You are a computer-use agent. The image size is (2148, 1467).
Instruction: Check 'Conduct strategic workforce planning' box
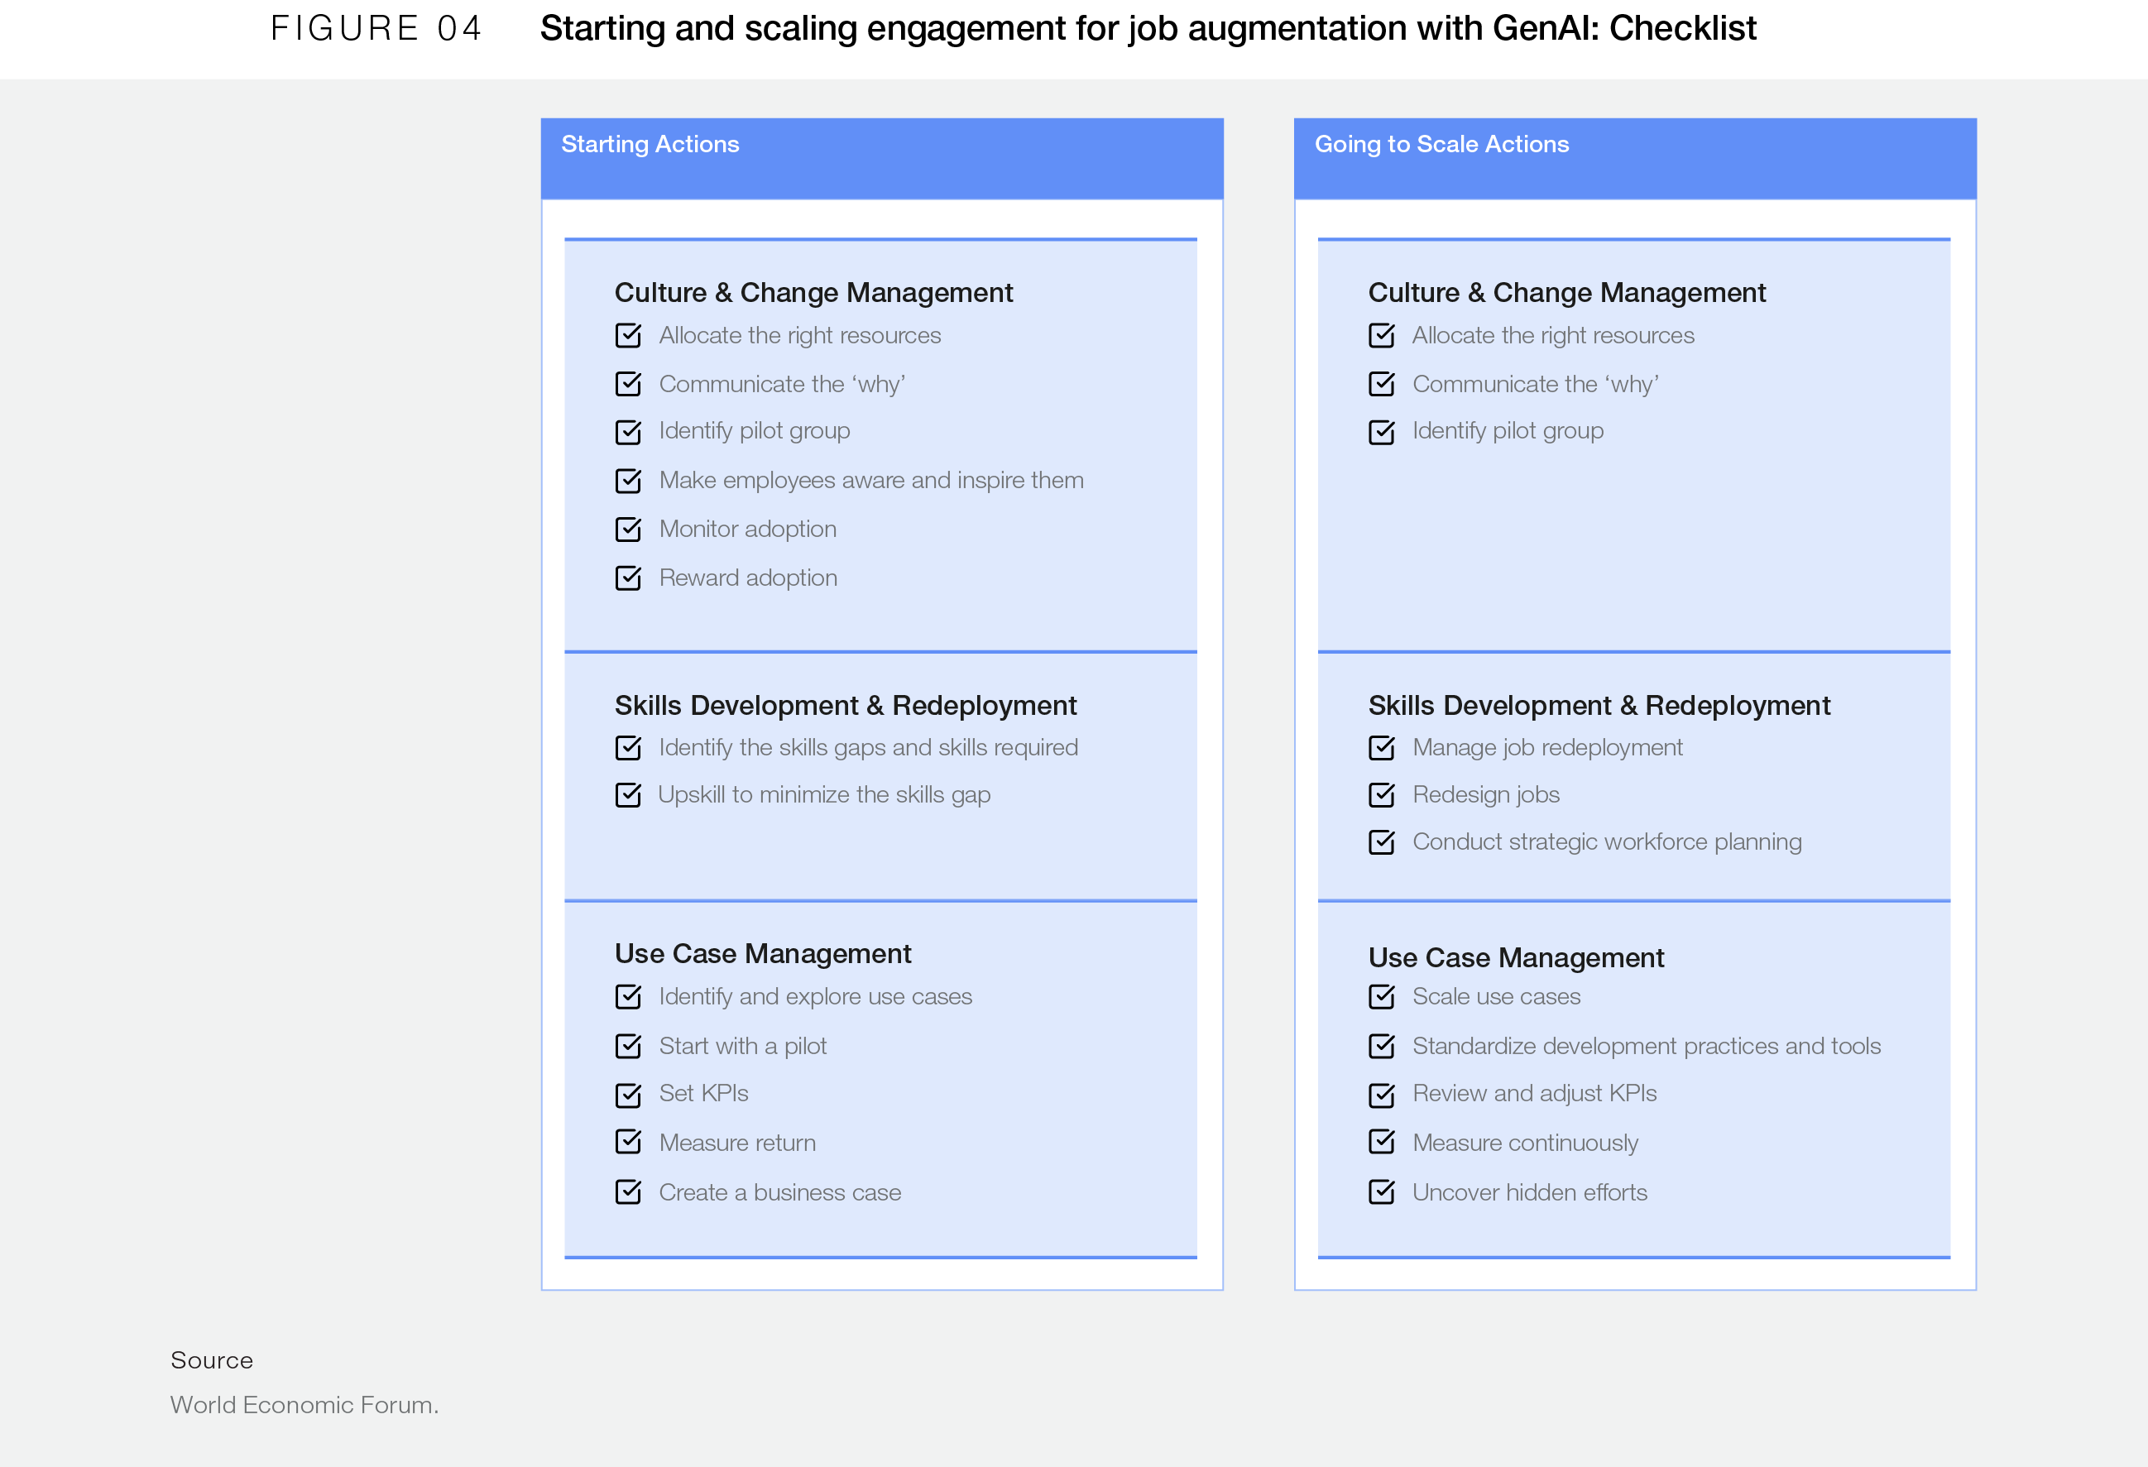1381,842
